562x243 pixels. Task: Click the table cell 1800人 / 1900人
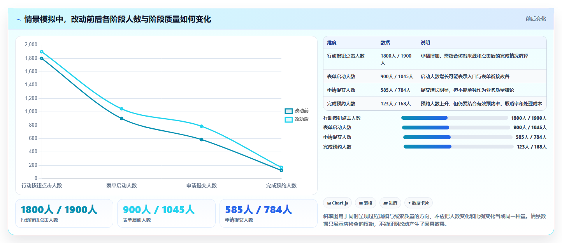point(396,59)
